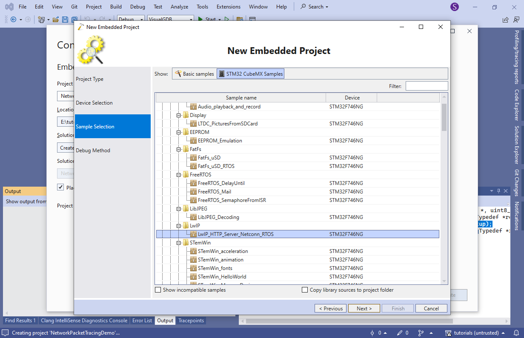The height and width of the screenshot is (338, 524).
Task: Open the Solution Explorer side tab
Action: [x=517, y=145]
